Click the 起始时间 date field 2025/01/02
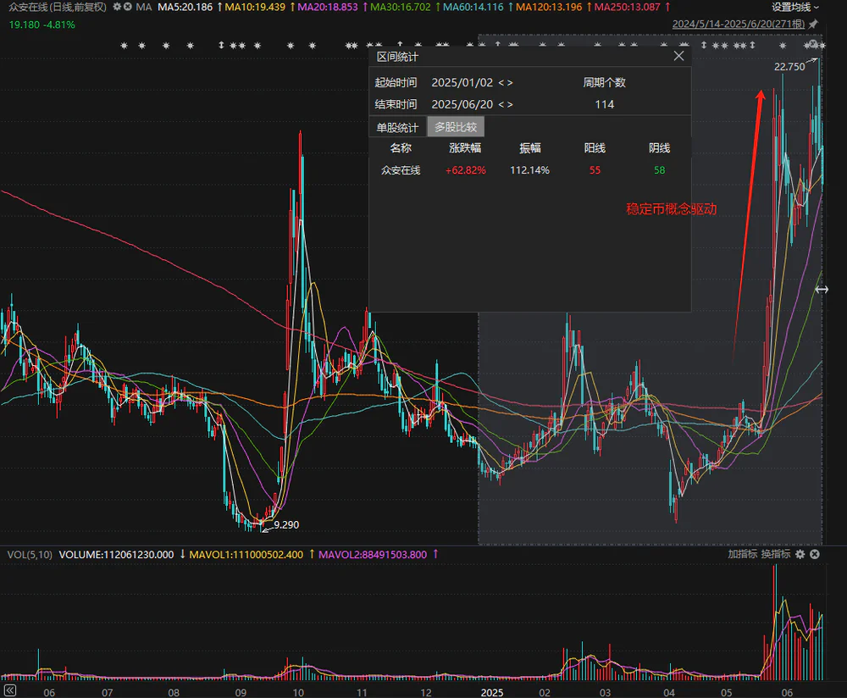847x698 pixels. pos(461,83)
